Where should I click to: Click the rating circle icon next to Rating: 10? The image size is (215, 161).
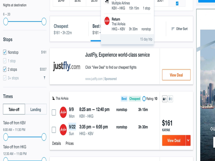pos(144,99)
